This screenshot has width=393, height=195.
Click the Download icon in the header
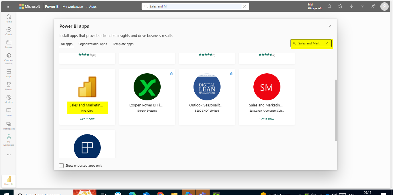(352, 6)
